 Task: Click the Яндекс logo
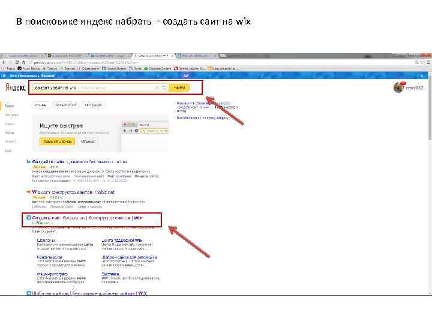pos(16,88)
